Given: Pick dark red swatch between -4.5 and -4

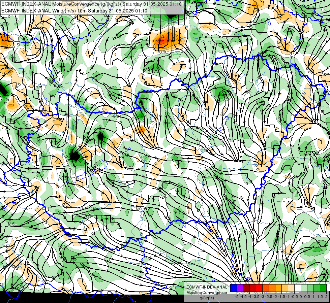Looking at the screenshot, I should coord(246,288).
